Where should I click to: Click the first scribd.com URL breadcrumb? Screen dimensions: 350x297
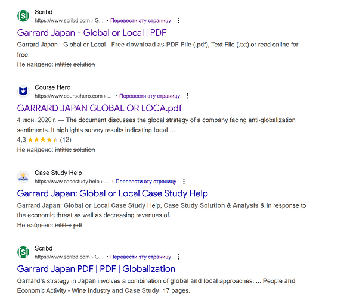point(69,20)
